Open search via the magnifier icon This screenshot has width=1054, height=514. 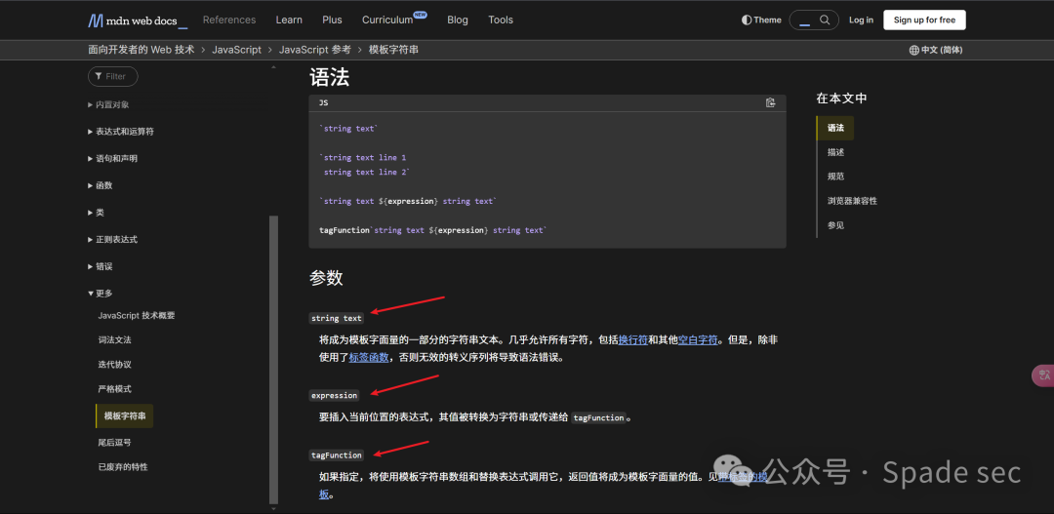(825, 20)
